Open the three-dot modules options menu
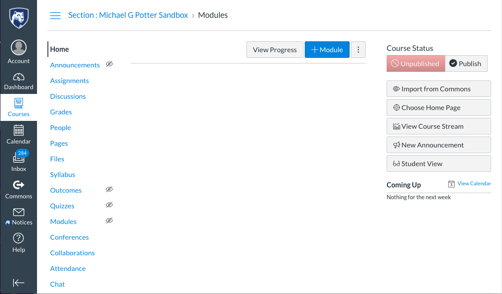502x294 pixels. pos(358,50)
